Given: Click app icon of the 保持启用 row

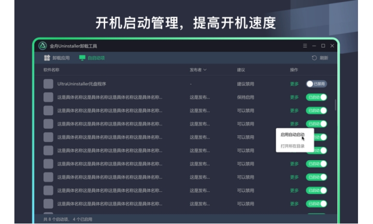Looking at the screenshot, I should click(48, 97).
